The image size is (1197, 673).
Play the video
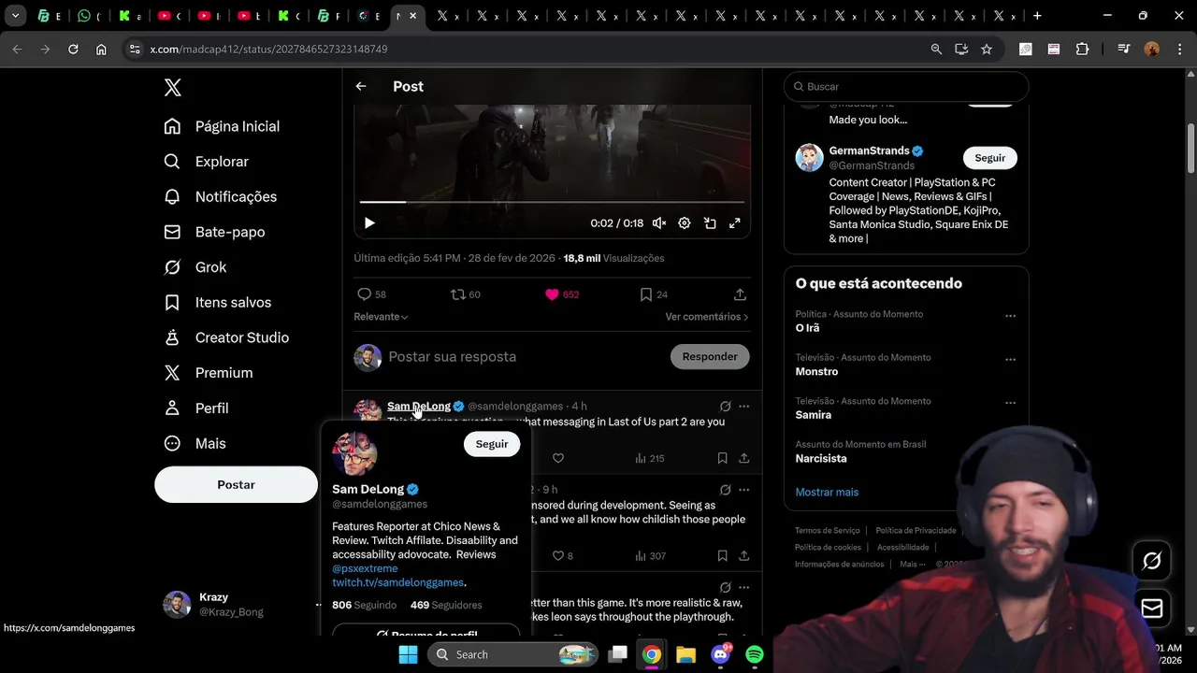(369, 223)
